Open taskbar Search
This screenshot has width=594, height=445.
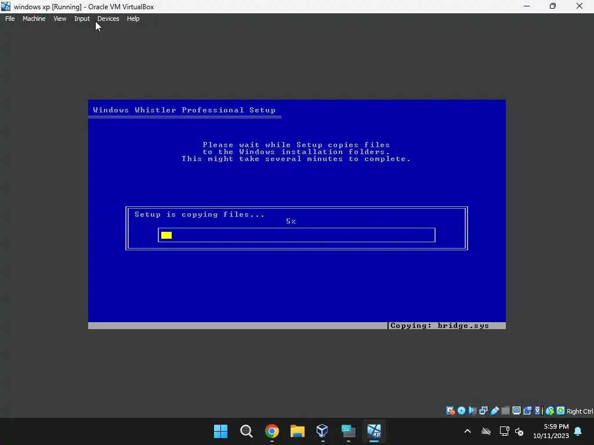[246, 431]
